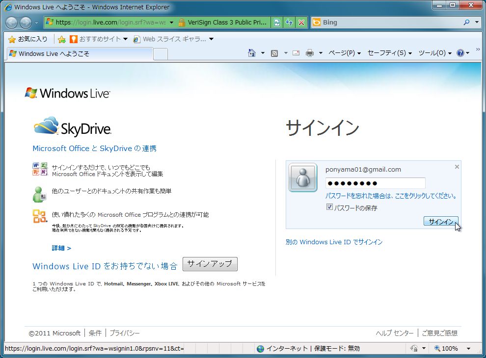Open recent pages dropdown beside navigation arrows

click(37, 23)
